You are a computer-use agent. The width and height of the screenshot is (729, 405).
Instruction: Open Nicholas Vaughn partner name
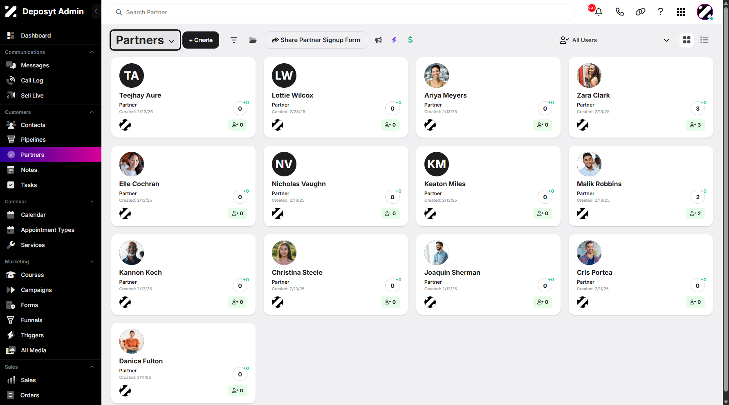[x=299, y=184]
